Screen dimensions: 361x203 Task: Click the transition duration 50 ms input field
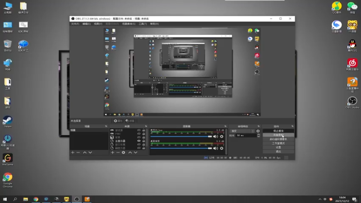pyautogui.click(x=246, y=136)
